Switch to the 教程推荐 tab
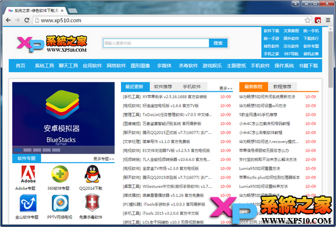 tap(282, 87)
